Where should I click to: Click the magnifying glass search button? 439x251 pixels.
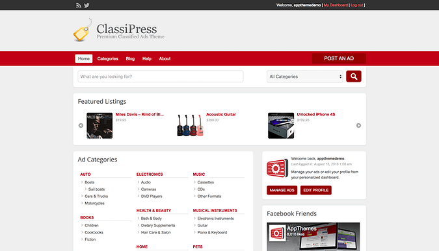tap(354, 77)
